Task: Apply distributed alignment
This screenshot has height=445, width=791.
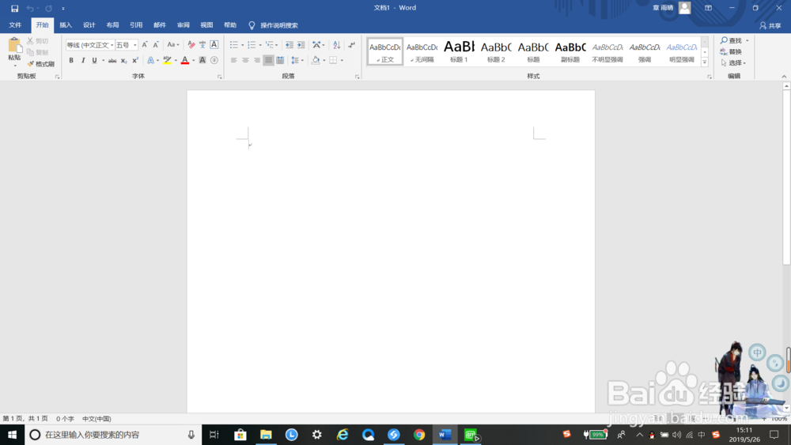Action: tap(280, 61)
